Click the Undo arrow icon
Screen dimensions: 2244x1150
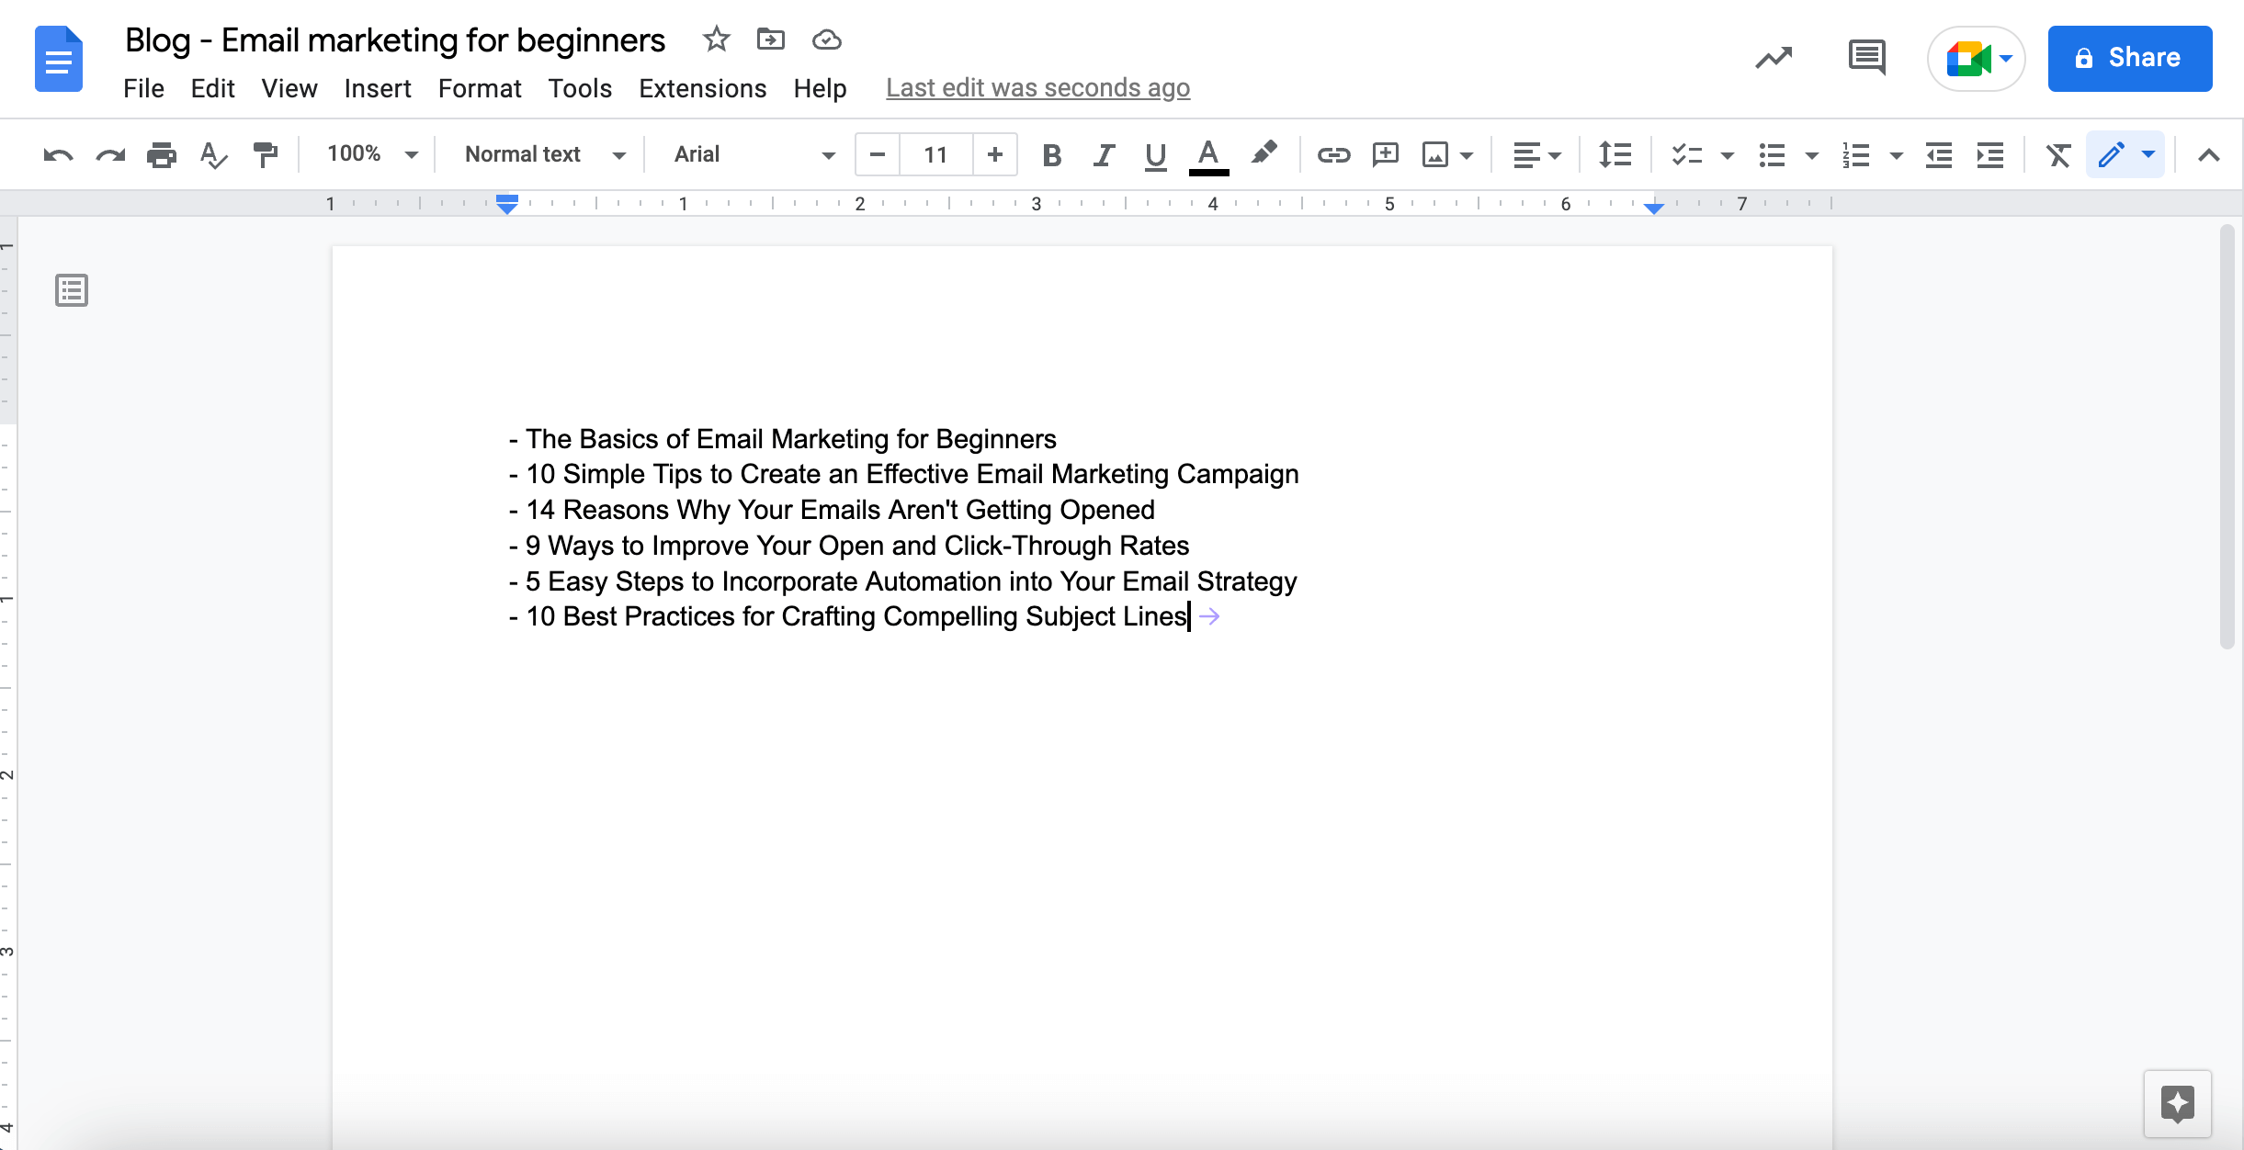pos(58,154)
